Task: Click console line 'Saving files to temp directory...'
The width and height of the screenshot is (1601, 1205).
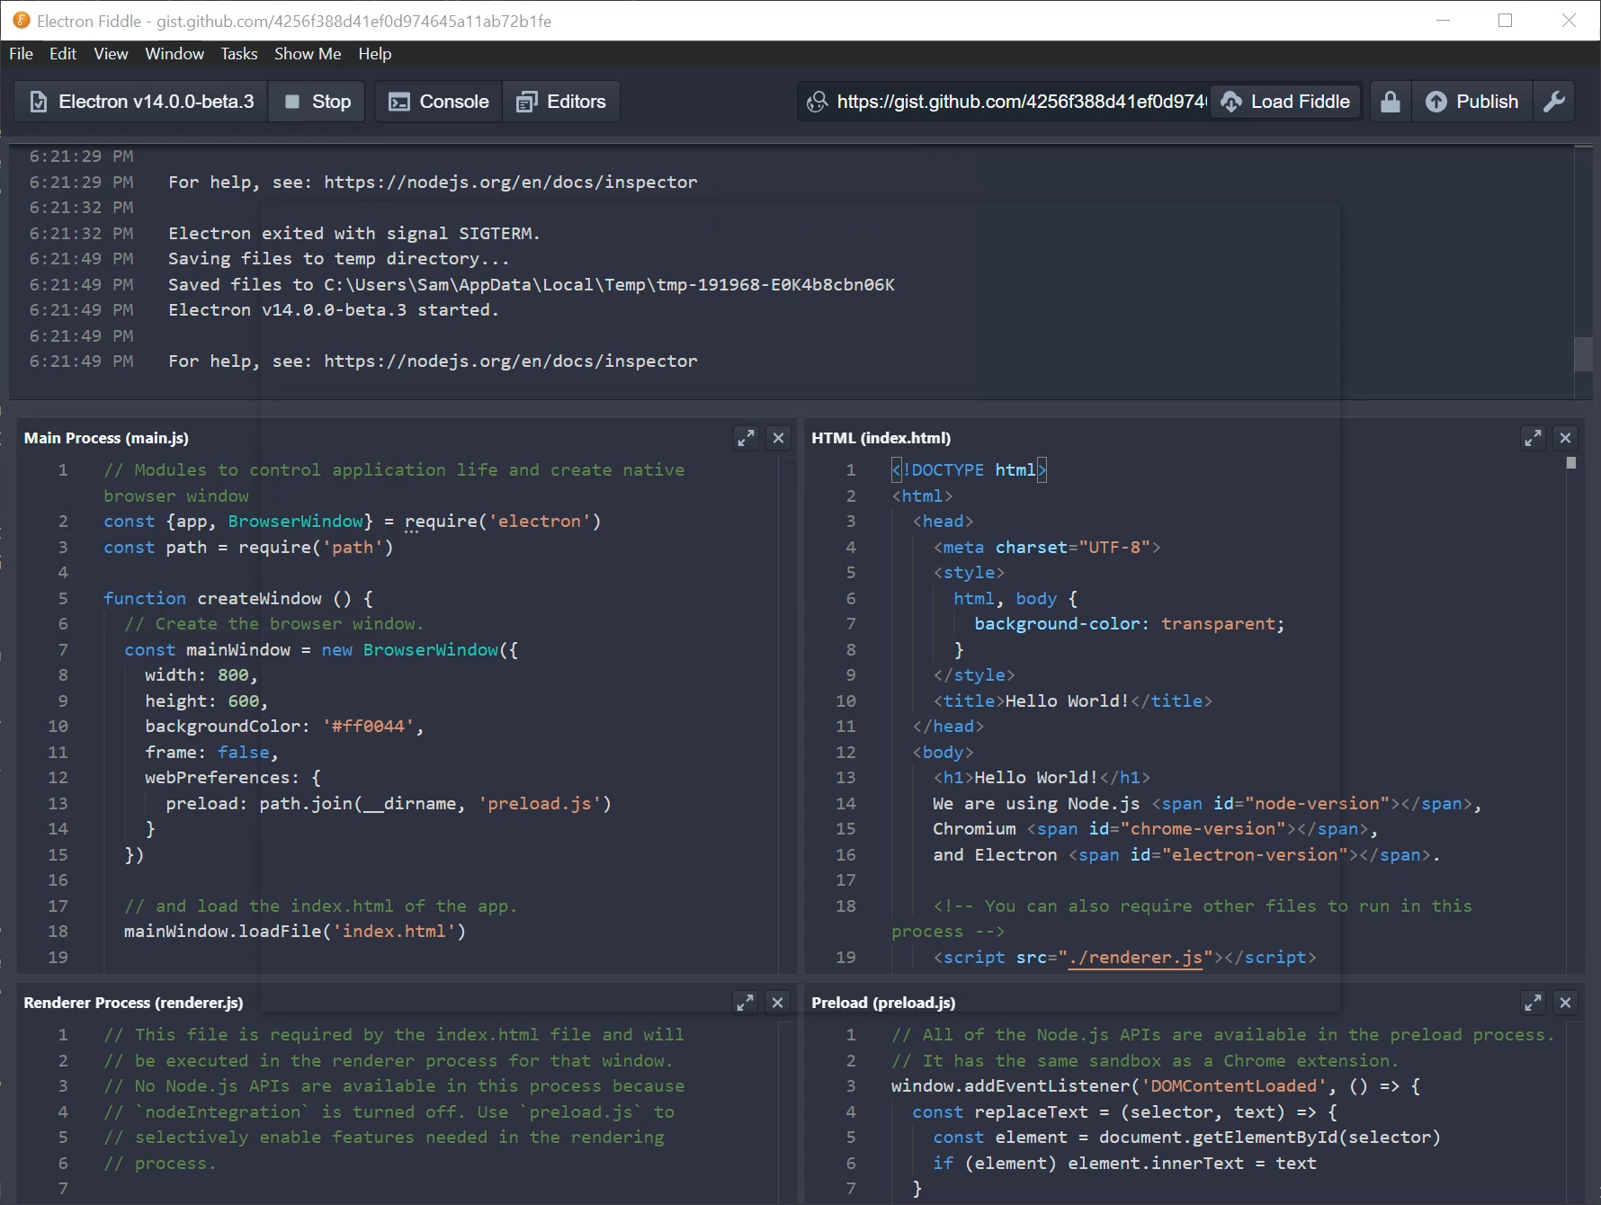Action: click(338, 259)
